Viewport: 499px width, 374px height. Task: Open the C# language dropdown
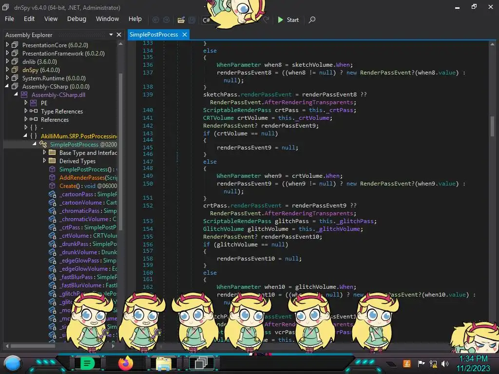pos(207,20)
